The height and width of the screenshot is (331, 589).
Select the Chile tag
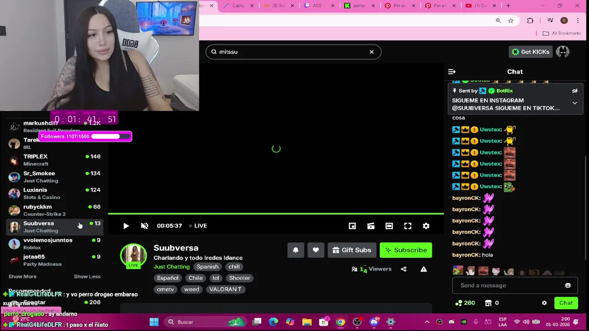click(196, 278)
